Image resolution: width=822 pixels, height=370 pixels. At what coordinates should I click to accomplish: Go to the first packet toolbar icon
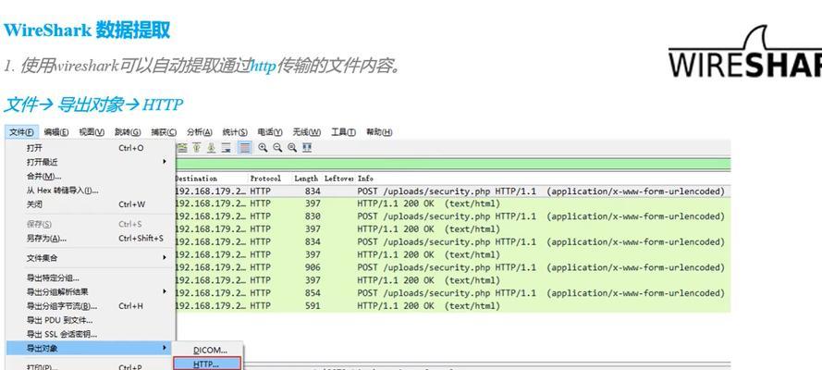point(197,148)
